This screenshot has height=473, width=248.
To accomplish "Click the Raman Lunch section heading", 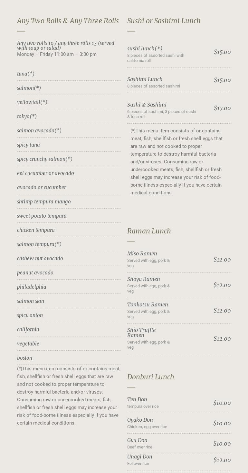I will coord(149,231).
